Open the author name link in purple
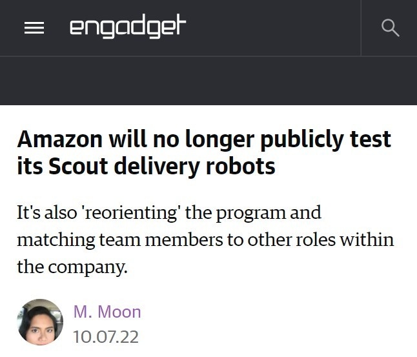The image size is (417, 357). coord(107,312)
